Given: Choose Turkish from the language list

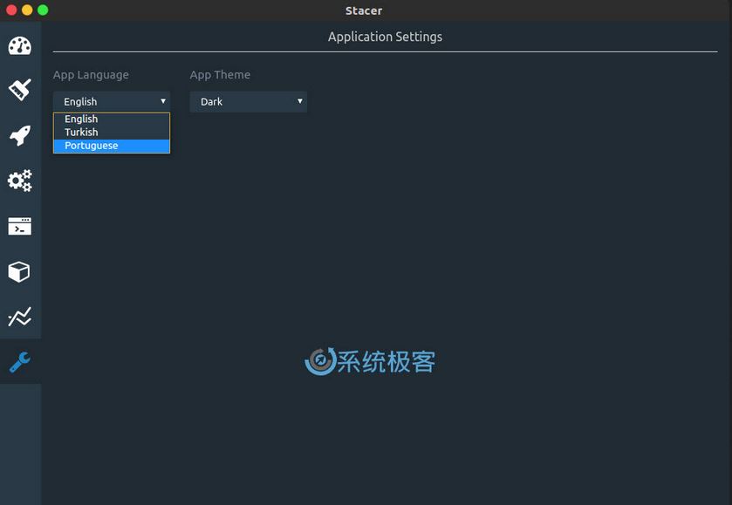Looking at the screenshot, I should coord(81,133).
